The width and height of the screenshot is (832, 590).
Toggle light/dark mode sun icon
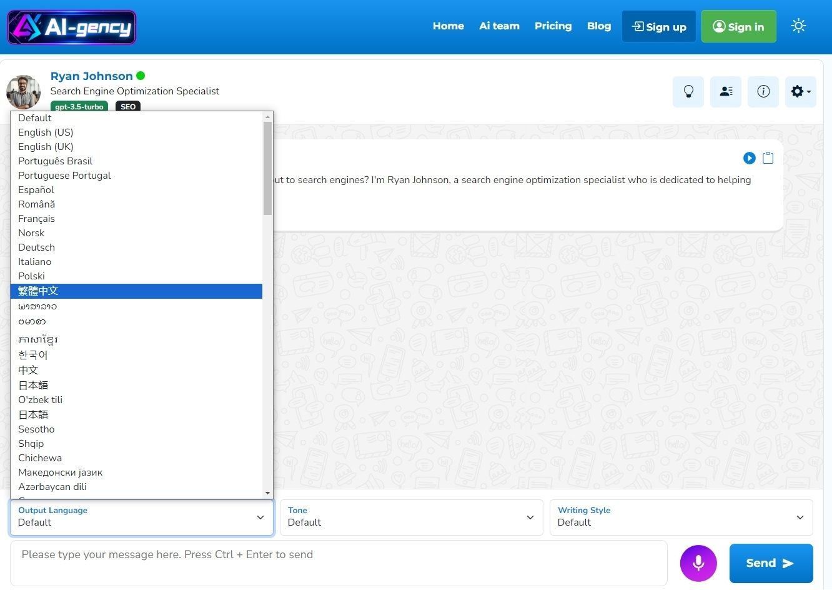[x=798, y=26]
